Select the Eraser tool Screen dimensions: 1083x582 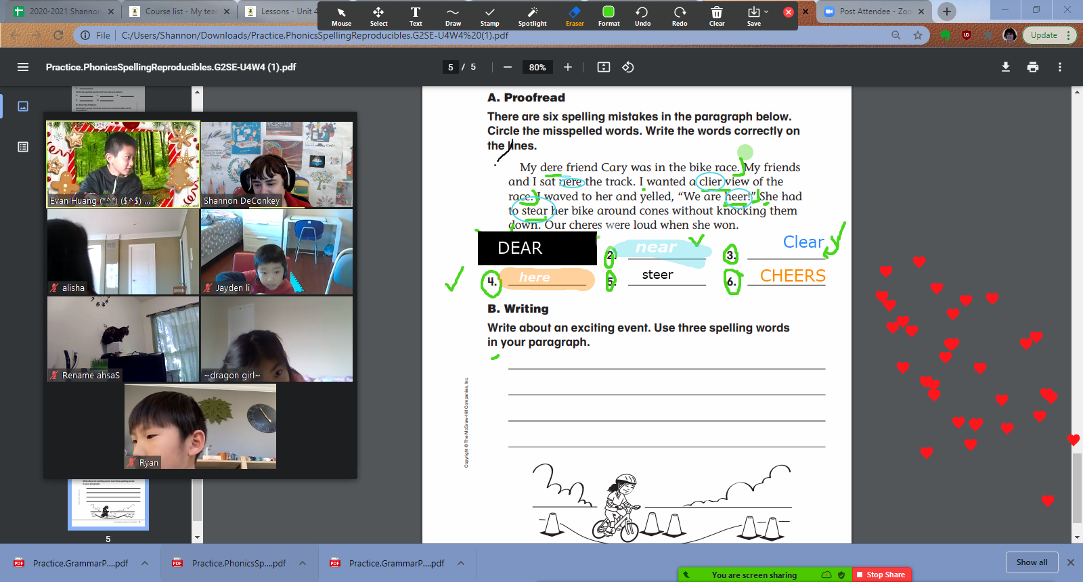(x=575, y=16)
